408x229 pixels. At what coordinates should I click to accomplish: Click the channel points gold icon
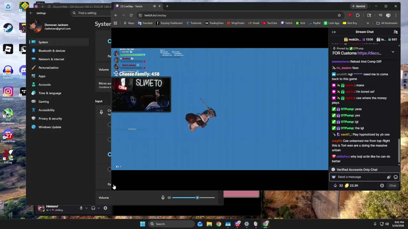click(x=346, y=185)
